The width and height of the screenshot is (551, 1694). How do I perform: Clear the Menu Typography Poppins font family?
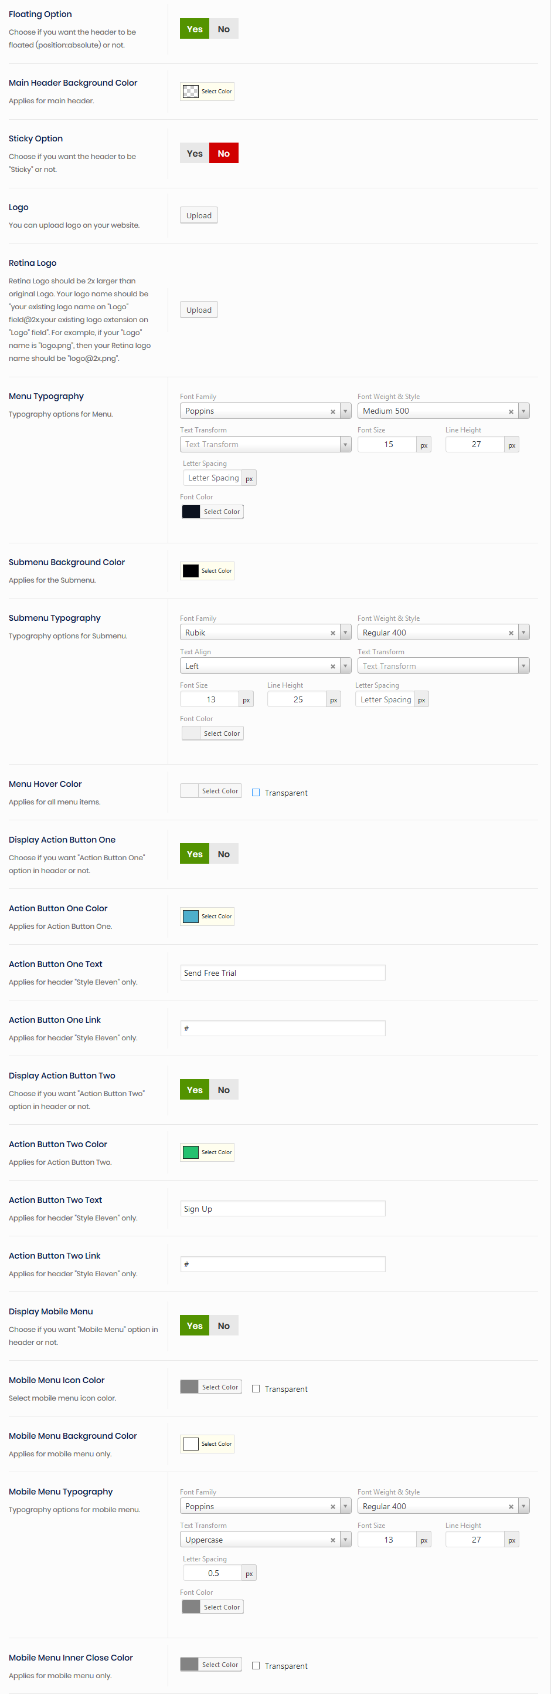[332, 412]
